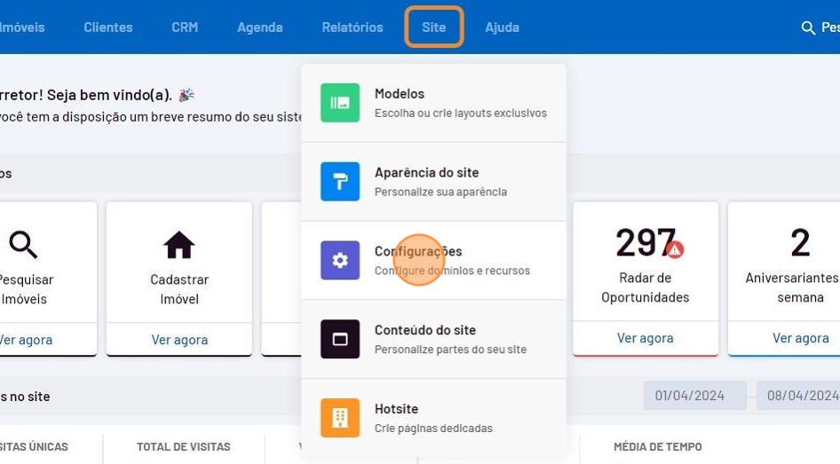This screenshot has height=464, width=840.
Task: Click the purple gear Configurações icon
Action: (340, 260)
